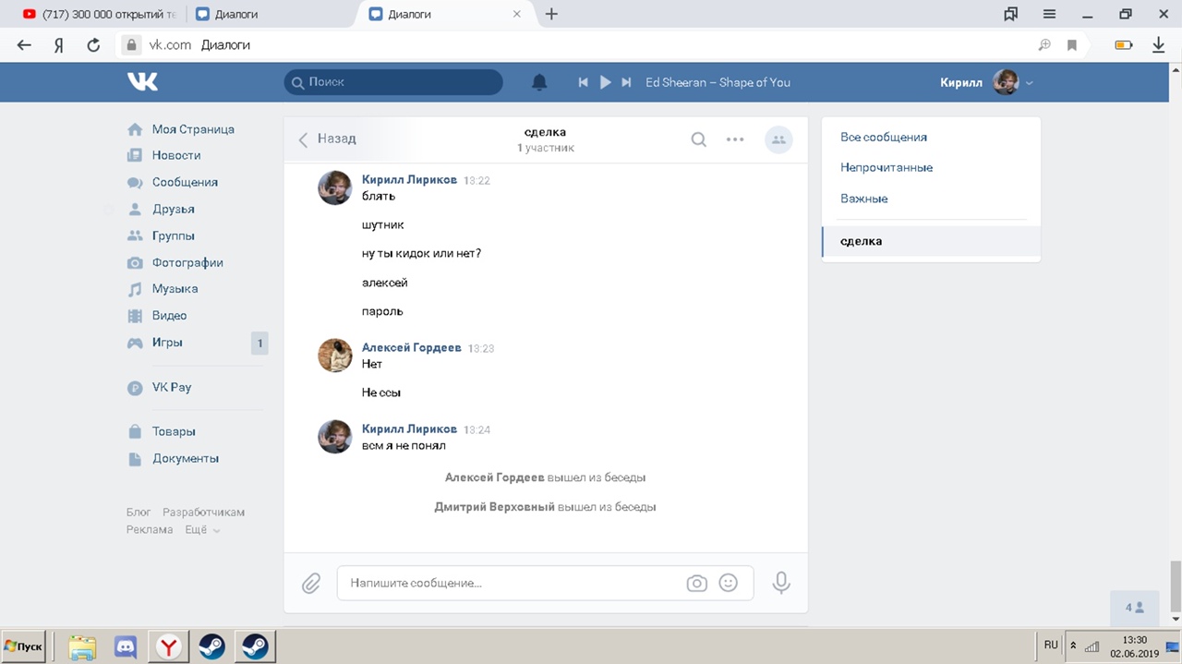1182x664 pixels.
Task: Attach a file with the paperclip icon
Action: tap(311, 583)
